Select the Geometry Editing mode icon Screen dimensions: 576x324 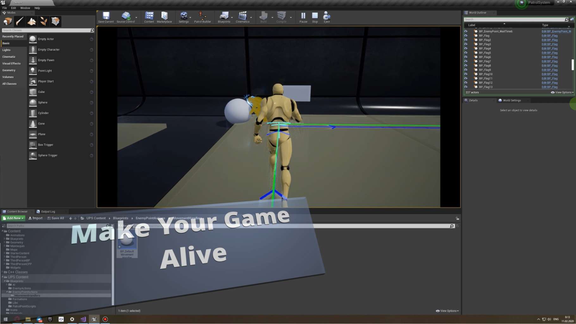tap(56, 22)
